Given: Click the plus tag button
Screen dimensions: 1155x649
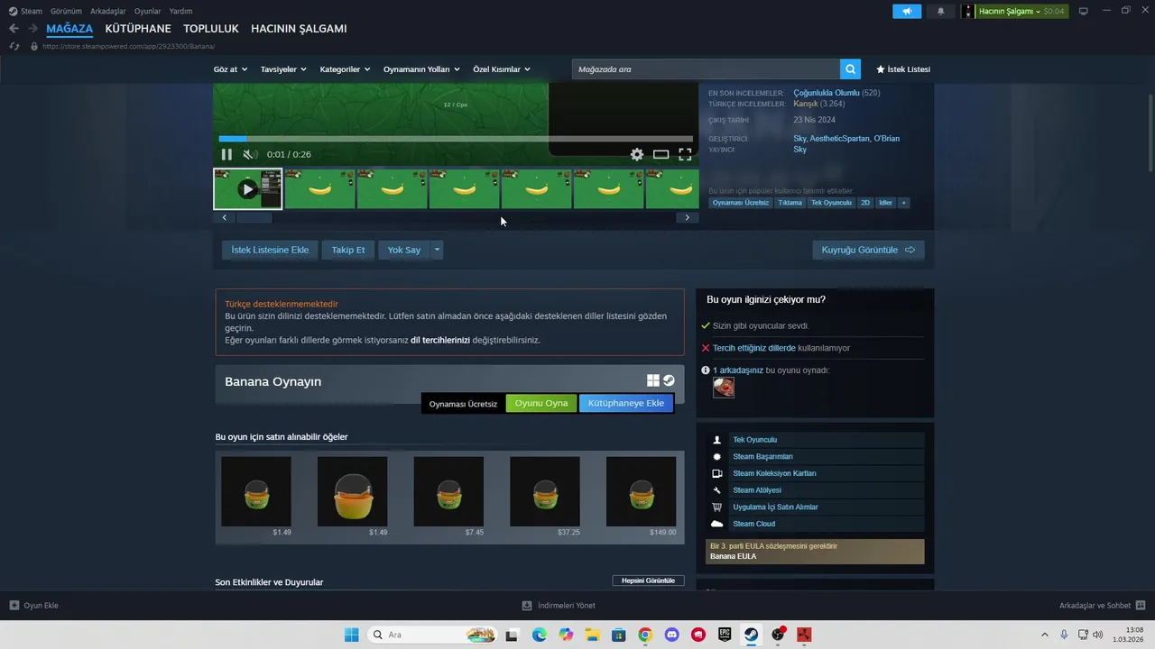Looking at the screenshot, I should tap(904, 203).
